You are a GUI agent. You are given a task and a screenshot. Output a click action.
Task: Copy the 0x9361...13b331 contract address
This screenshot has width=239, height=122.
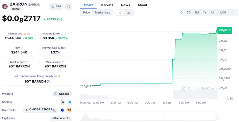[55, 110]
